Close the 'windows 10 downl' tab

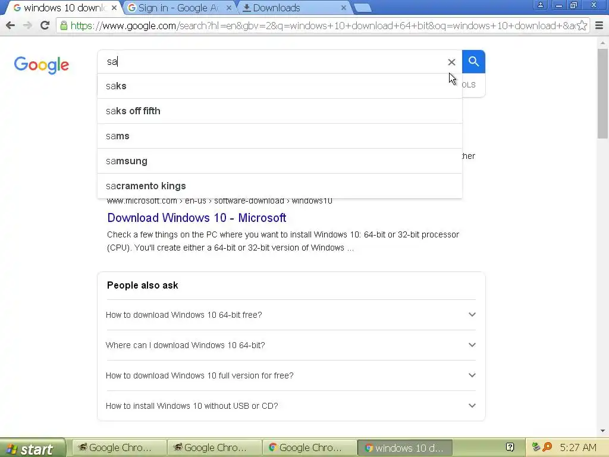[114, 8]
